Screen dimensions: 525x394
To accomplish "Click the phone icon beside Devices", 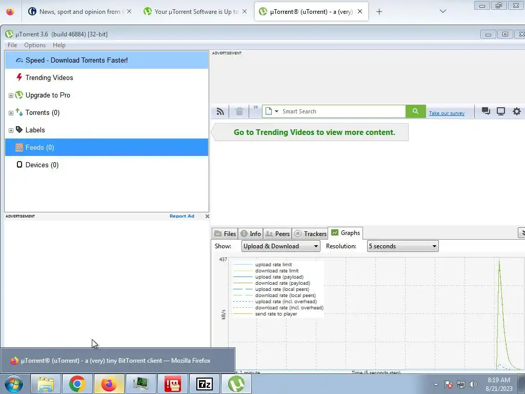I will click(x=19, y=165).
